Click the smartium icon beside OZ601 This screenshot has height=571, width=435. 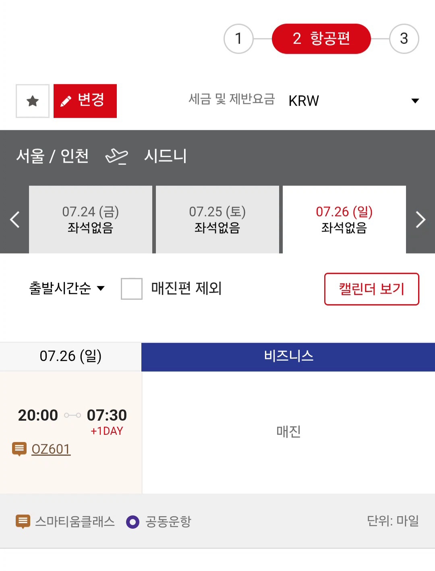click(x=19, y=449)
